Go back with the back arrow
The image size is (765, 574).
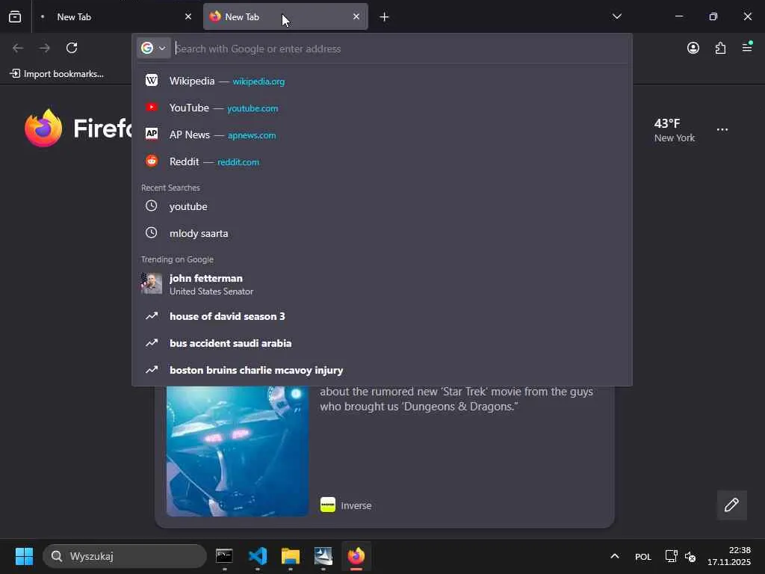(18, 48)
